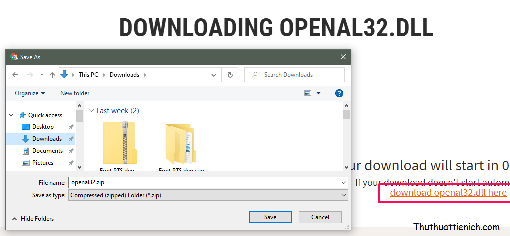This screenshot has height=236, width=510.
Task: Open the recent locations dropdown arrow
Action: (x=42, y=75)
